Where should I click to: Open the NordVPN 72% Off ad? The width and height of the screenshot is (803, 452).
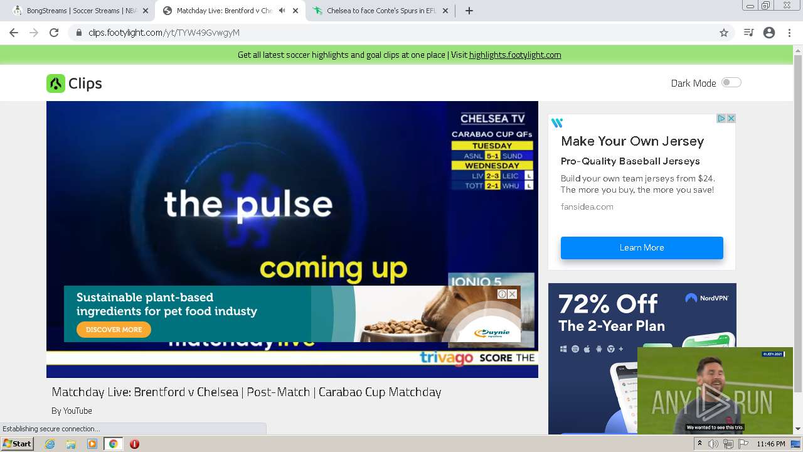642,358
